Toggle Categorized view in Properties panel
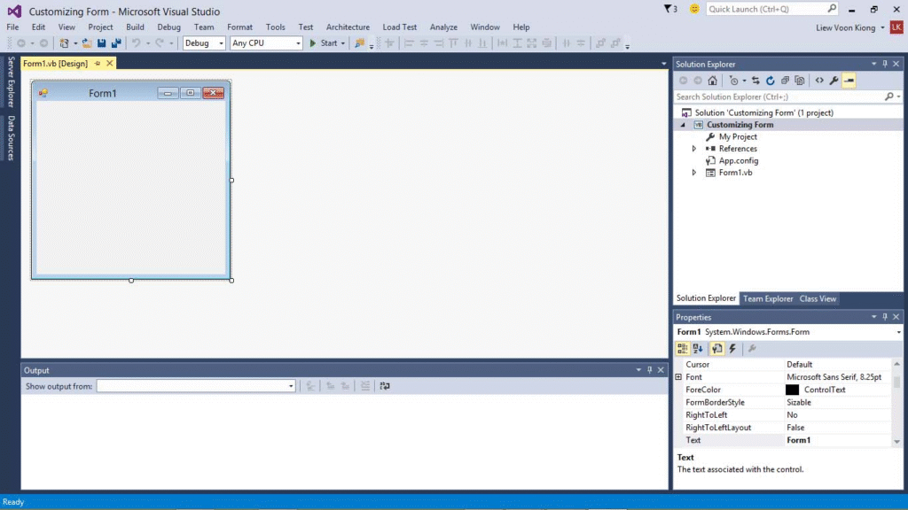 (684, 349)
